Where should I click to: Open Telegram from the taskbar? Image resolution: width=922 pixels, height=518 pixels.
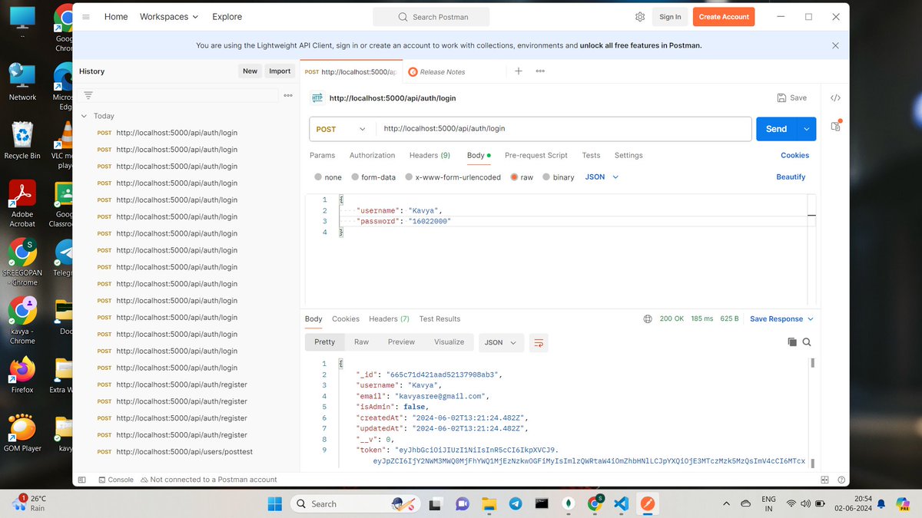[515, 503]
